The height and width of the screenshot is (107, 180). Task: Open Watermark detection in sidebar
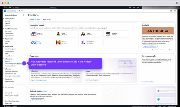pyautogui.click(x=10, y=66)
